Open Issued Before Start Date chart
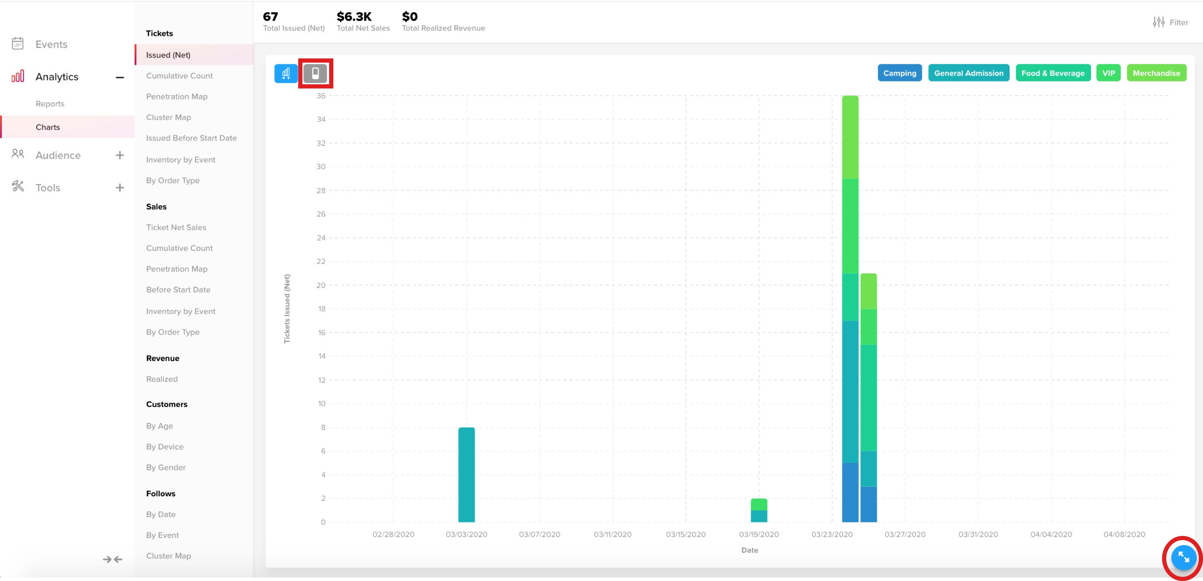 point(191,138)
